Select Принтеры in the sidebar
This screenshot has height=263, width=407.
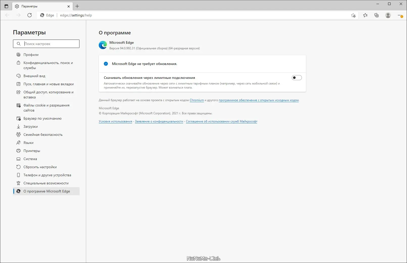(46, 151)
